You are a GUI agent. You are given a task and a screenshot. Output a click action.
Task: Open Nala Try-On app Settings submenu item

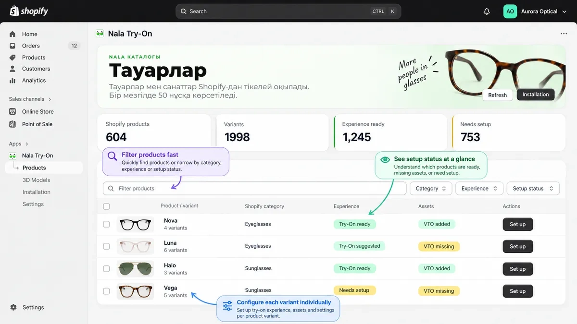33,204
